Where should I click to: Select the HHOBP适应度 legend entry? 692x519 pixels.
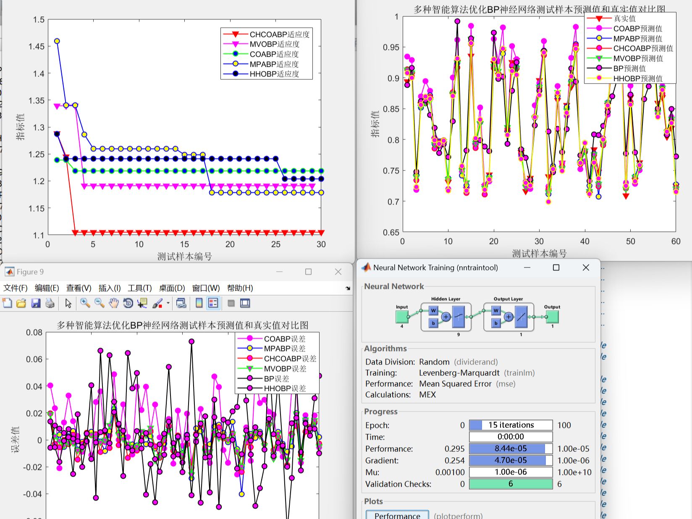pyautogui.click(x=261, y=74)
